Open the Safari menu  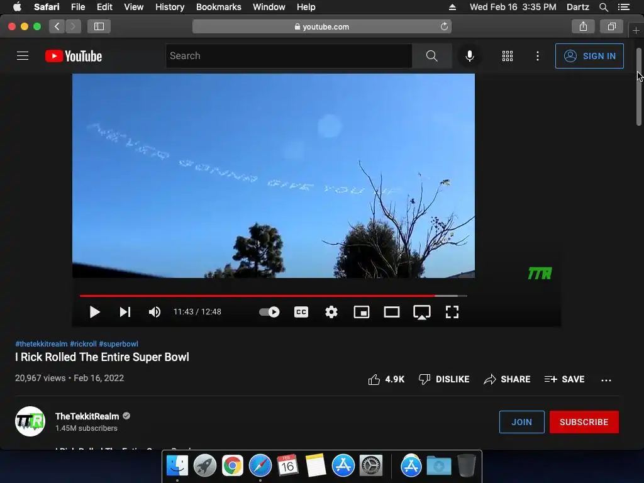pyautogui.click(x=47, y=7)
